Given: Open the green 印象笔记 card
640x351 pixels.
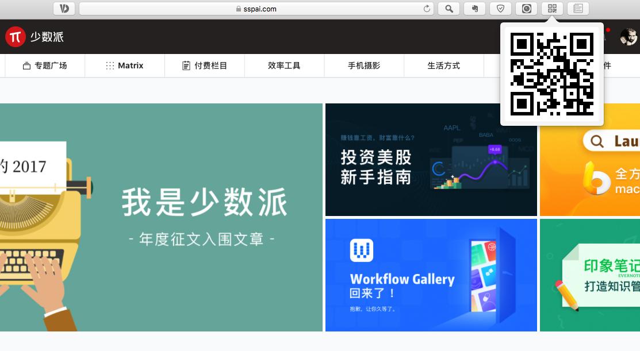Looking at the screenshot, I should 590,275.
